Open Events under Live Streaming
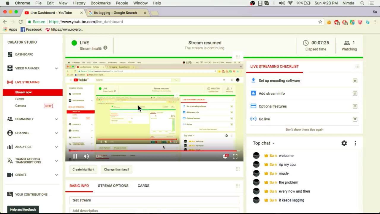Screen dimensions: 380x214 click(x=20, y=99)
